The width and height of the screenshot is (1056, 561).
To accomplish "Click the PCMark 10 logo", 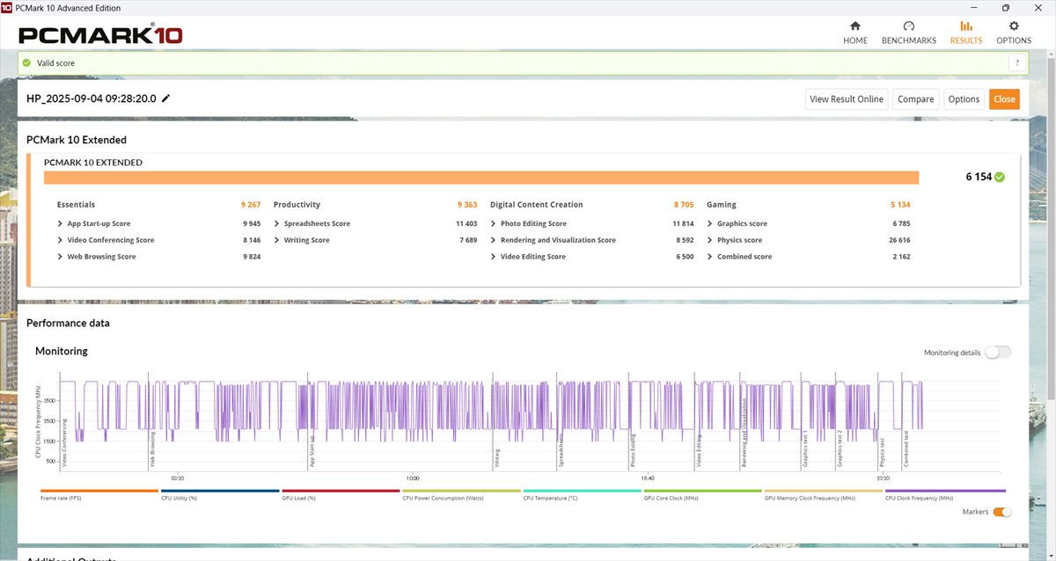I will coord(100,35).
